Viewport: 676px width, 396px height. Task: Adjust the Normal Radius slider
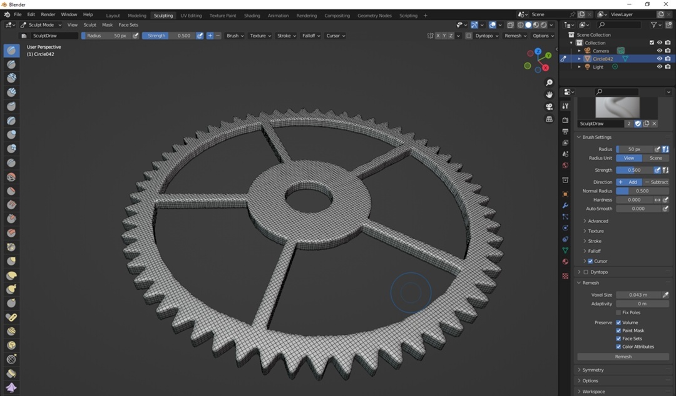642,191
